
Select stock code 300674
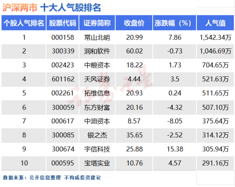click(x=63, y=149)
